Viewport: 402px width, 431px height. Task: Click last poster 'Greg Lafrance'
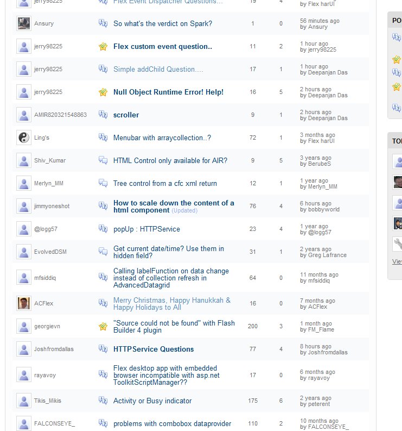point(327,255)
